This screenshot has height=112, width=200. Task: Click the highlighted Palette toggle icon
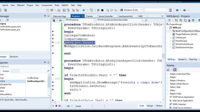[x=175, y=70]
